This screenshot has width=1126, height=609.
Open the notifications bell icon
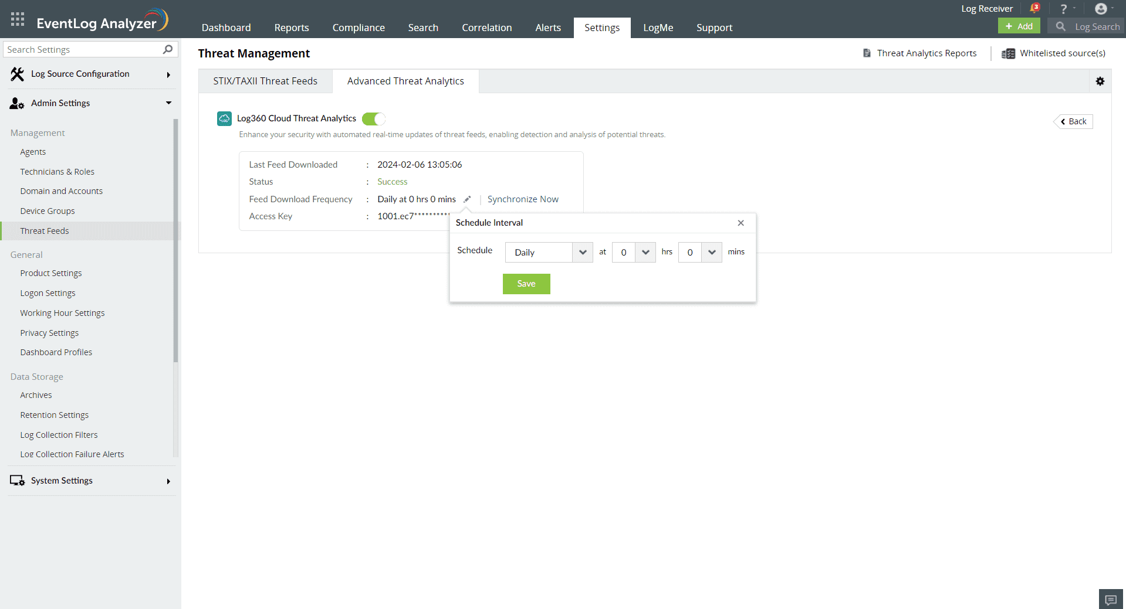coord(1034,8)
